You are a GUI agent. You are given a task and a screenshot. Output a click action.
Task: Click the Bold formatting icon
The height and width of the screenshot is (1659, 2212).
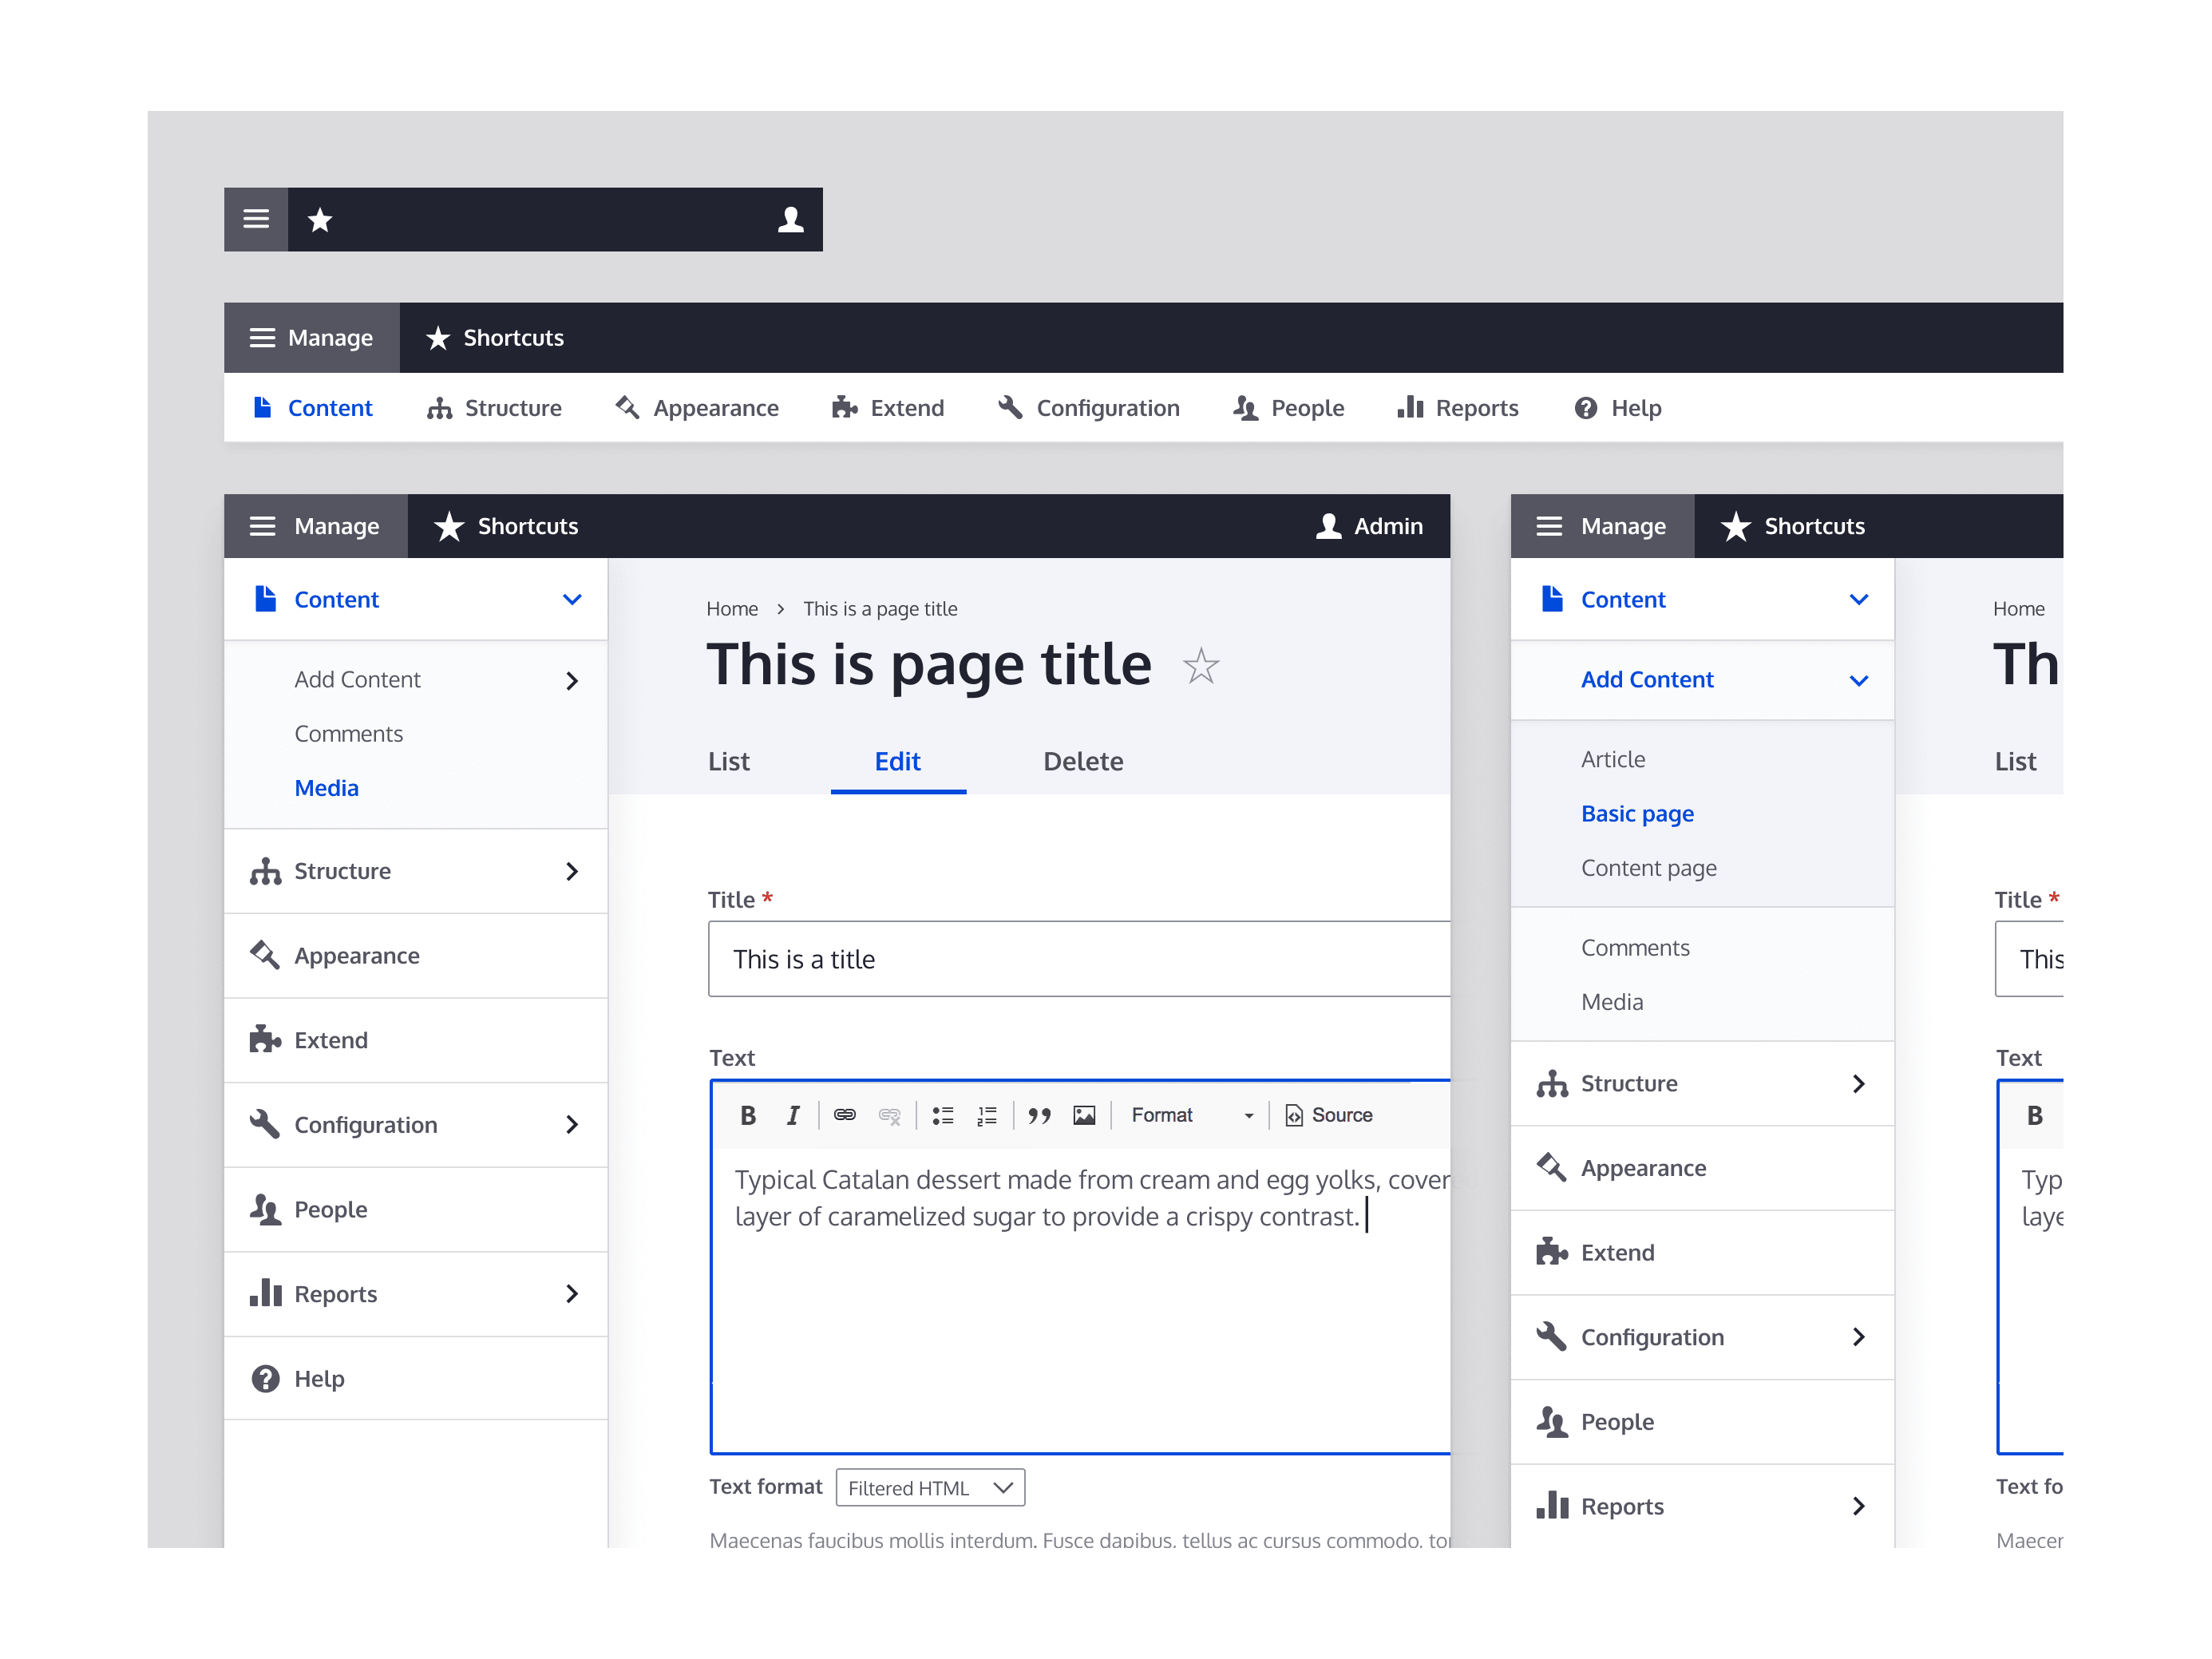tap(744, 1112)
